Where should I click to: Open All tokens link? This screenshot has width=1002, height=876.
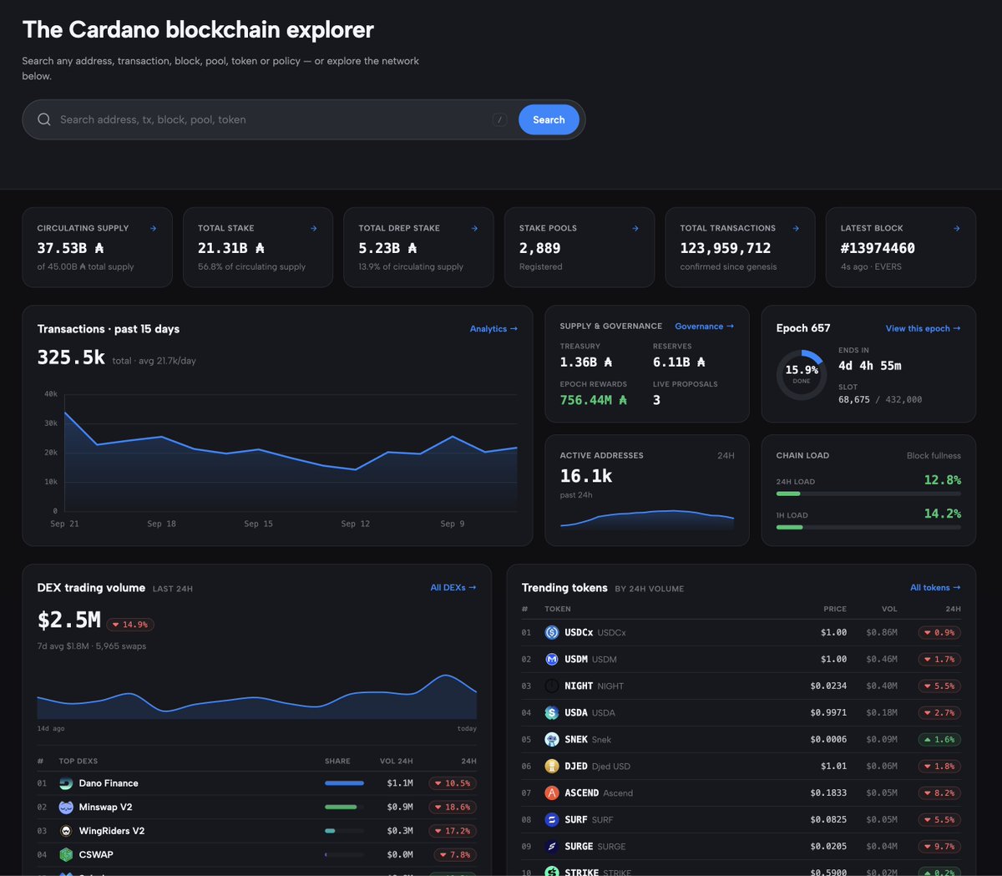tap(935, 588)
